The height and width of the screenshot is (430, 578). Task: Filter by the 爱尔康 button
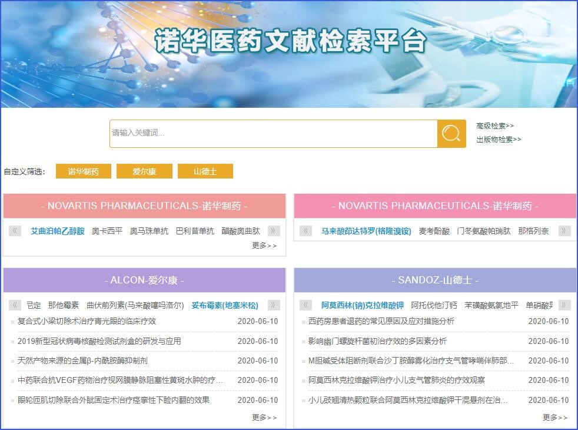[145, 171]
